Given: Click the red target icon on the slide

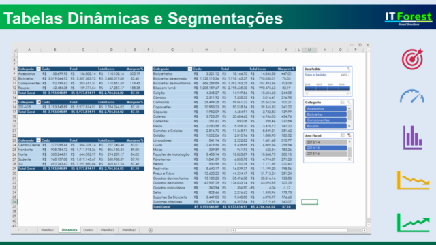Looking at the screenshot, I should point(412,59).
